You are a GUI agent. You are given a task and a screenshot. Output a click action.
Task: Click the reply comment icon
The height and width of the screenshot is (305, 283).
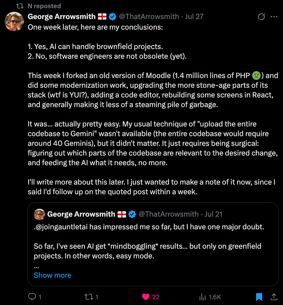coord(32,297)
